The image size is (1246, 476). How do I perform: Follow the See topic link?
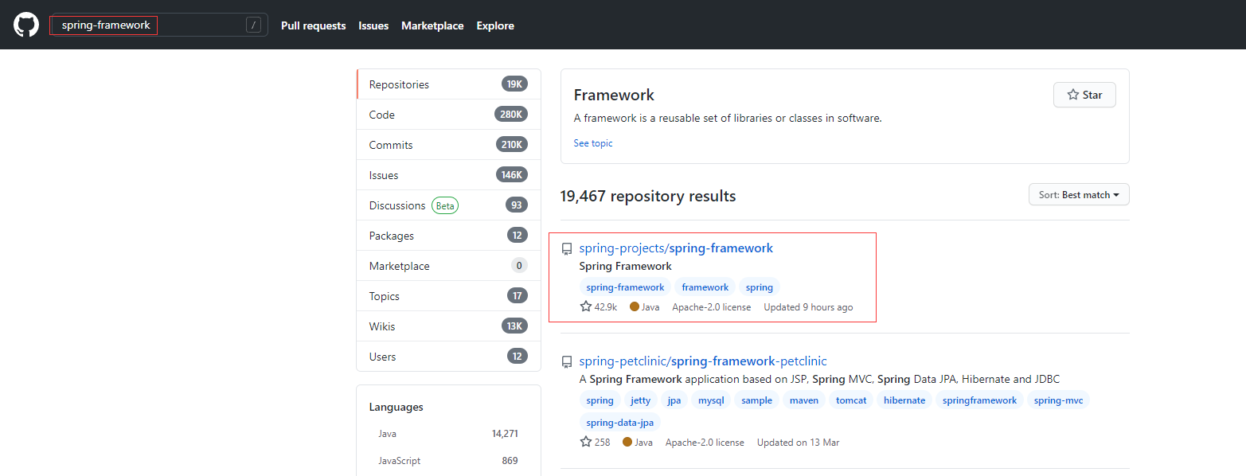[x=593, y=143]
